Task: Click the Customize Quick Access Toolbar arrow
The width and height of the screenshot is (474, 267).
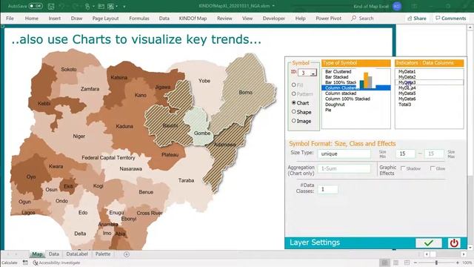Action: tap(124, 7)
